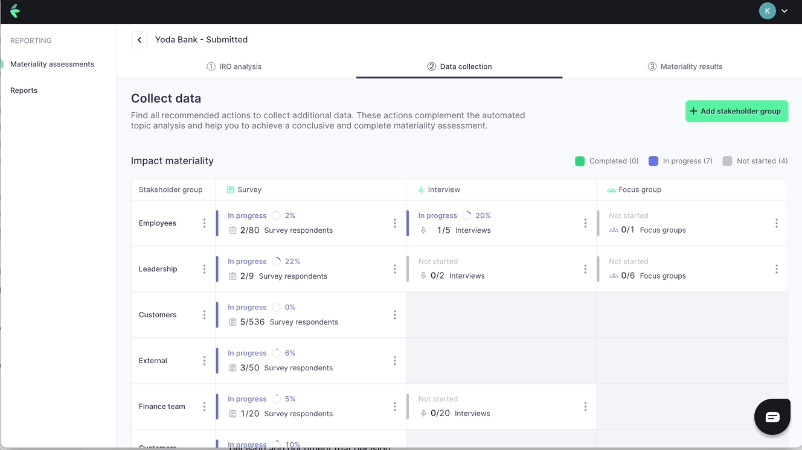Screen dimensions: 802x450
Task: Open Employees interview three-dot menu
Action: tap(585, 223)
